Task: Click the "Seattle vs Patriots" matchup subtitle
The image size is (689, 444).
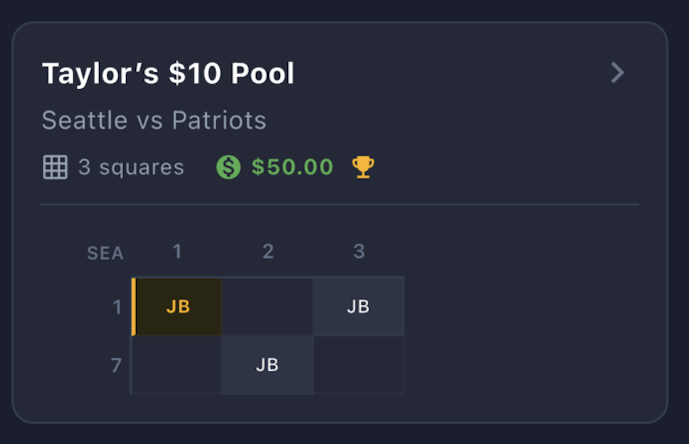Action: [154, 121]
